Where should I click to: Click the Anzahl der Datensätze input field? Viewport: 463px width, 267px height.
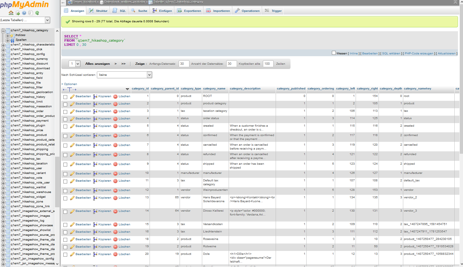231,64
